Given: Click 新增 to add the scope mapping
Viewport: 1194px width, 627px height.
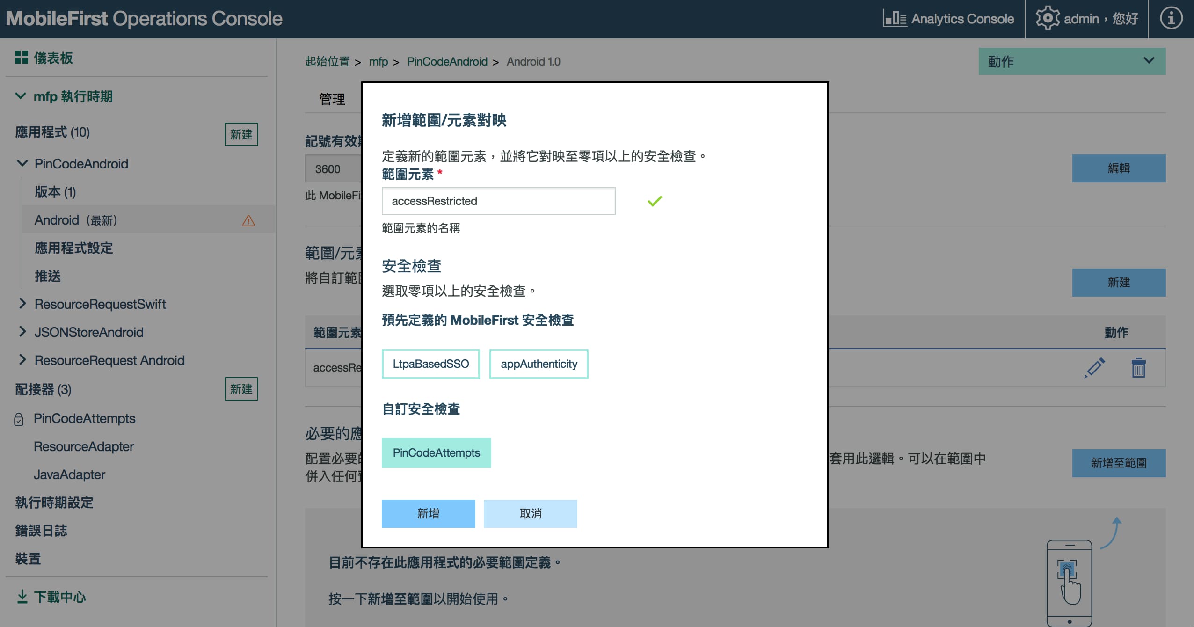Looking at the screenshot, I should tap(428, 513).
